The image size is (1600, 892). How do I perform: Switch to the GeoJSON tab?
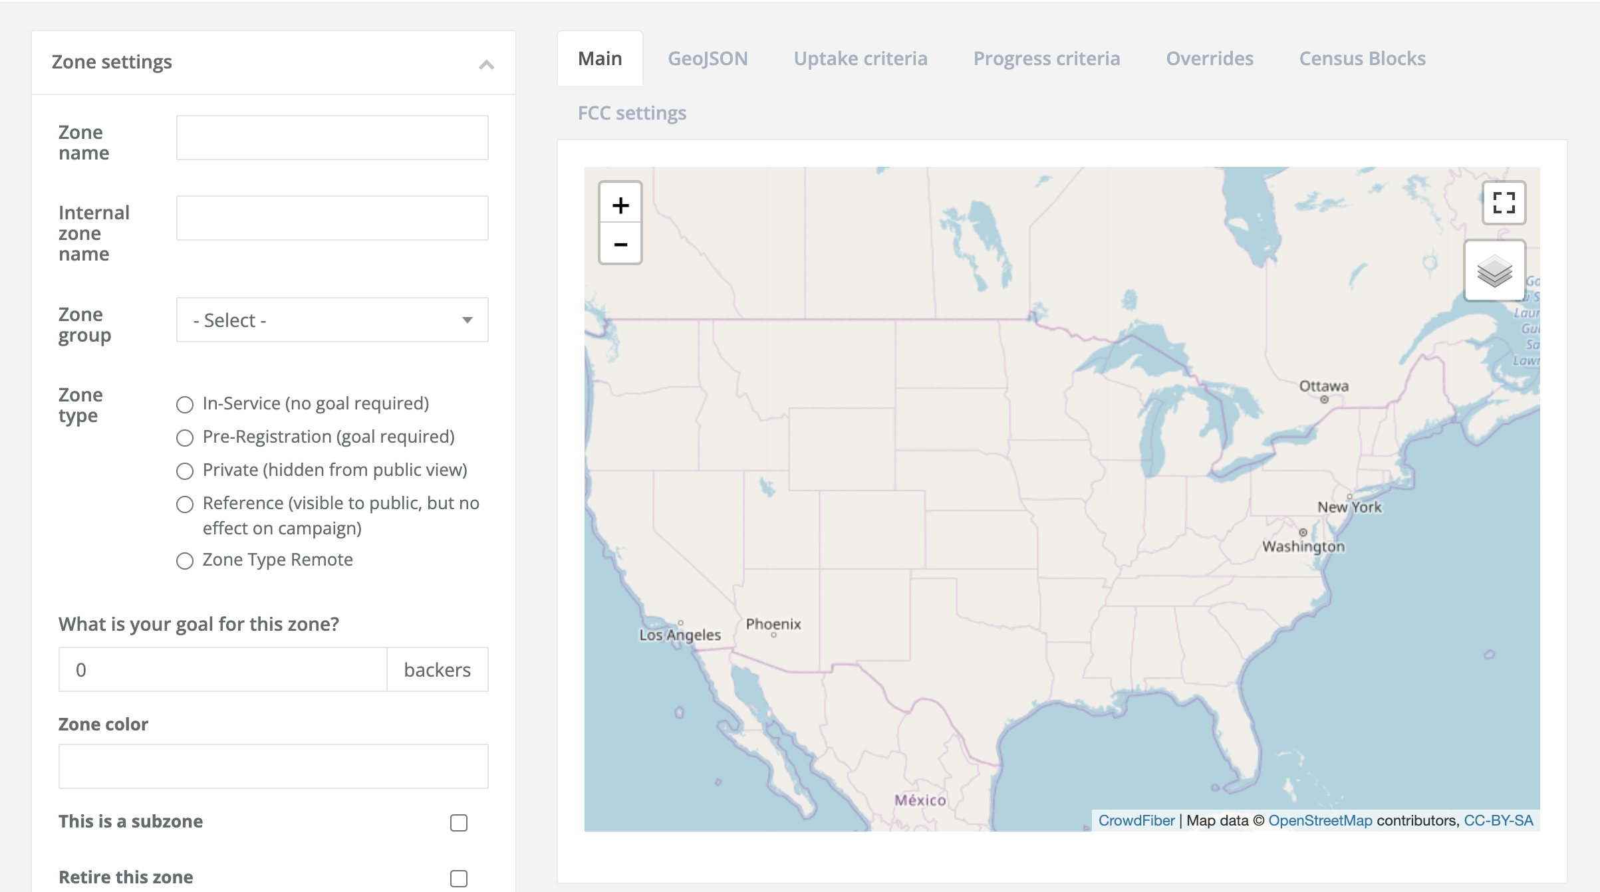(708, 58)
